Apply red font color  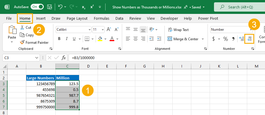pos(112,39)
